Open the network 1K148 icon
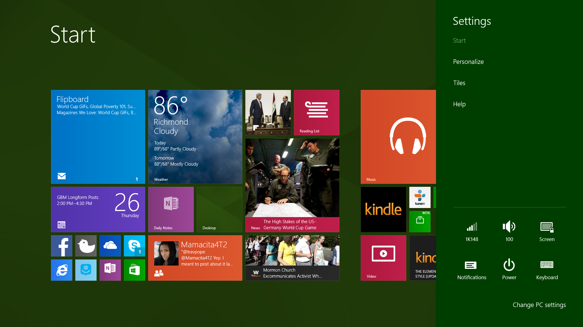The height and width of the screenshot is (327, 583). pos(472,232)
